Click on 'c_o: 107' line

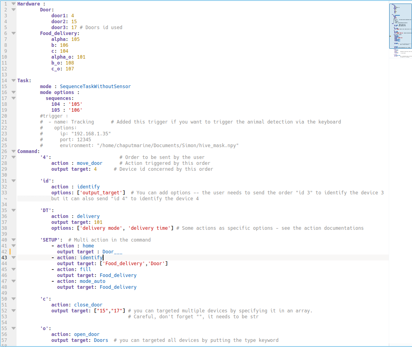[x=63, y=69]
